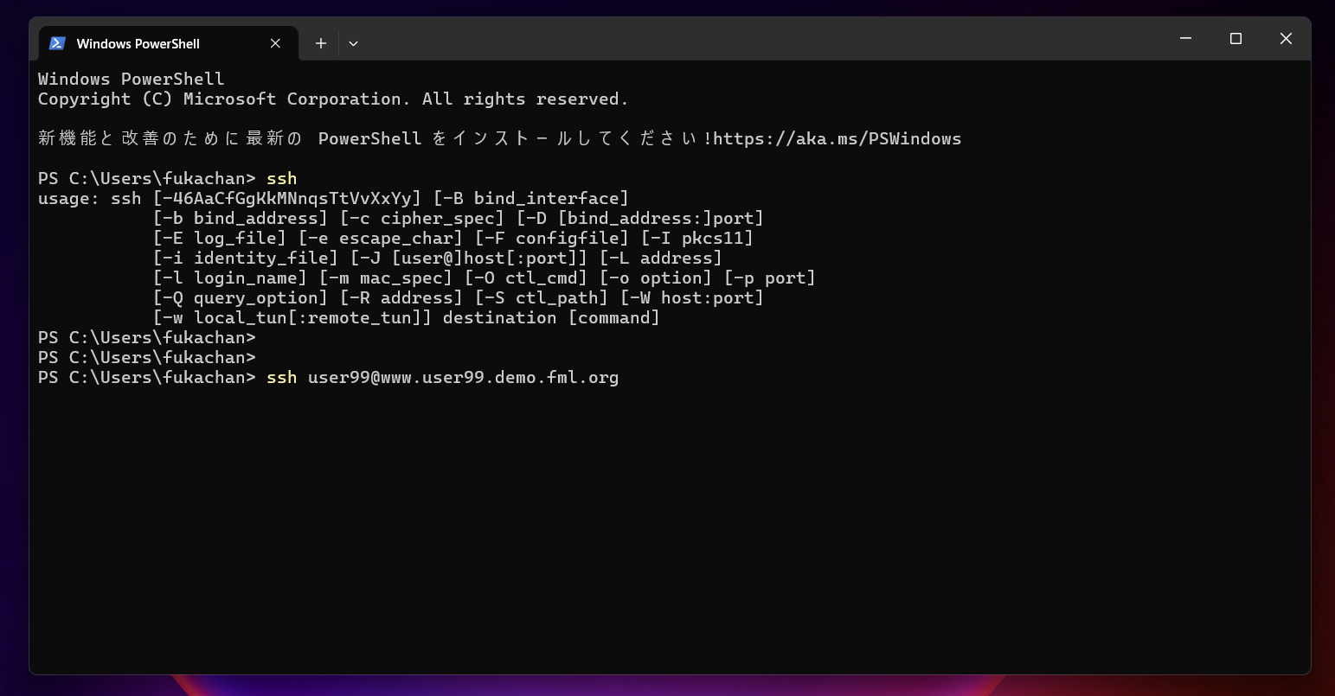
Task: Close the terminal window
Action: pyautogui.click(x=1286, y=38)
